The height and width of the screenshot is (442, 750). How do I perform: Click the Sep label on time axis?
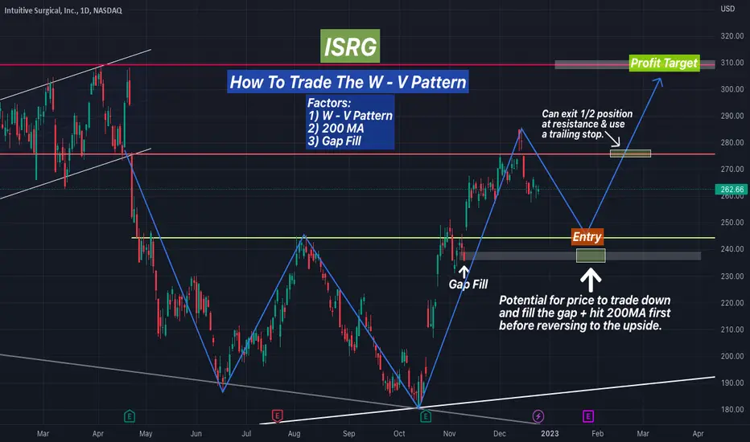point(349,434)
